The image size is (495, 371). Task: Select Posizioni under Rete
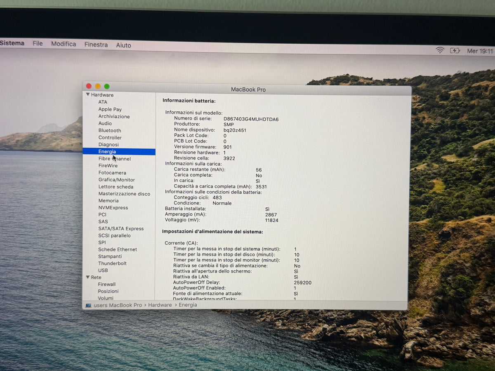(108, 291)
